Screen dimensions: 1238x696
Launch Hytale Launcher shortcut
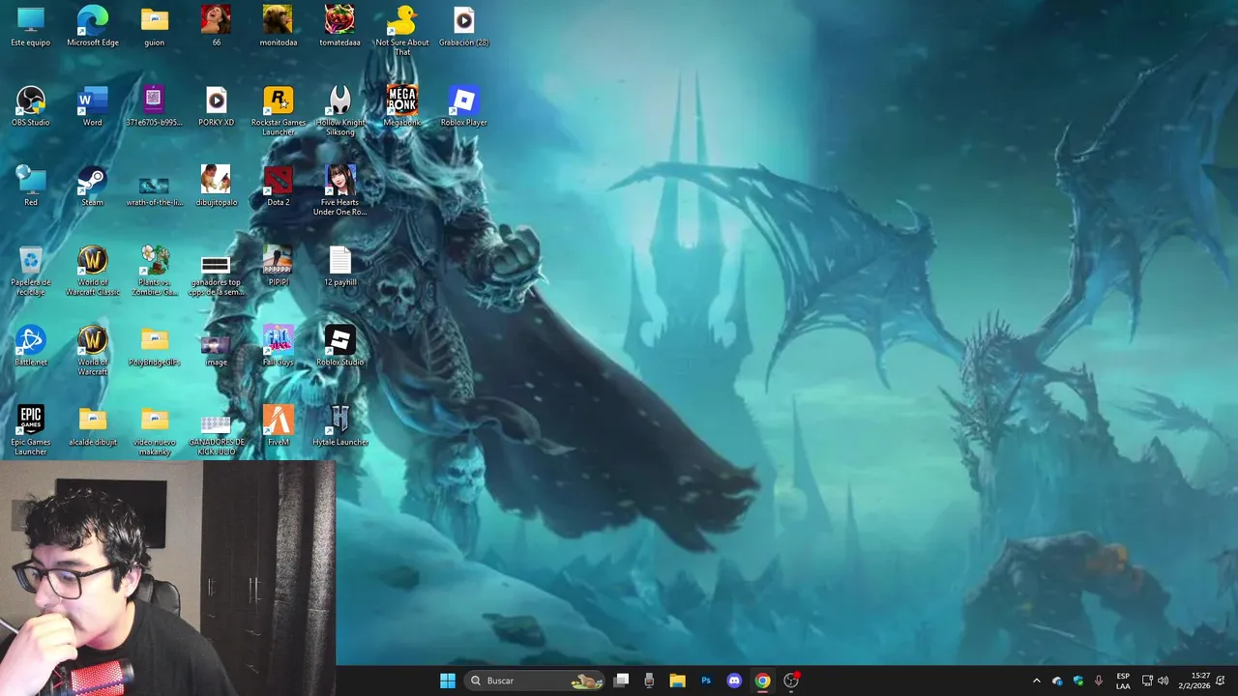coord(339,426)
